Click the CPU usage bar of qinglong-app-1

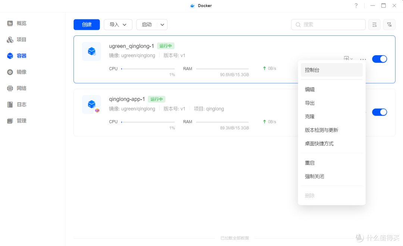click(x=148, y=122)
